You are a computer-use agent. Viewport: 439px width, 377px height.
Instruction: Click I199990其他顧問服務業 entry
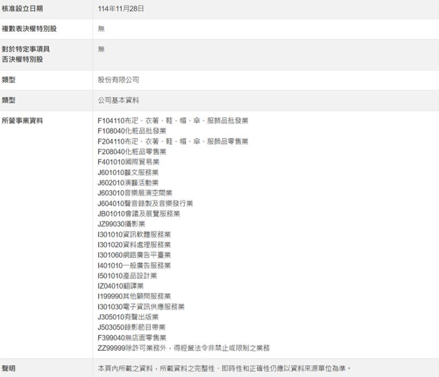tap(134, 296)
